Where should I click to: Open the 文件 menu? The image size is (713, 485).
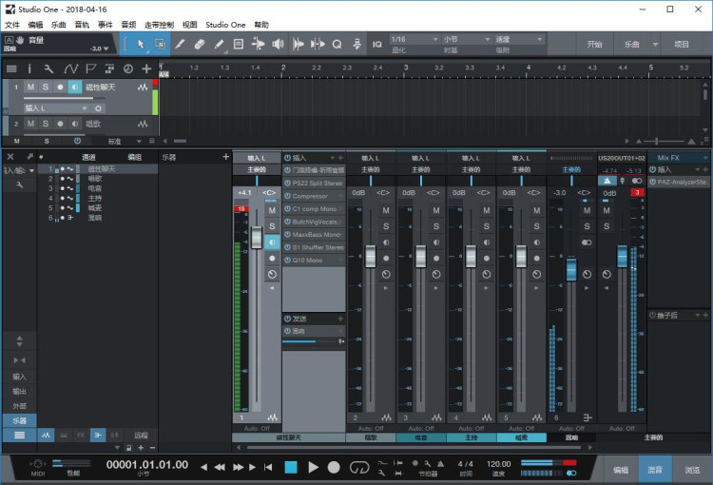coord(12,25)
